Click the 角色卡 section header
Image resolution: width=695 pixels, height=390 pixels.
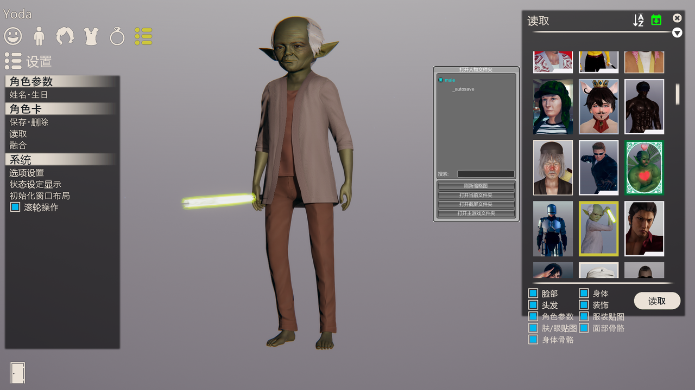click(61, 109)
